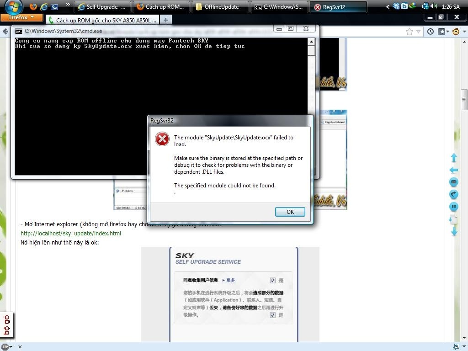
Task: Open a new Firefox tab
Action: [x=165, y=20]
